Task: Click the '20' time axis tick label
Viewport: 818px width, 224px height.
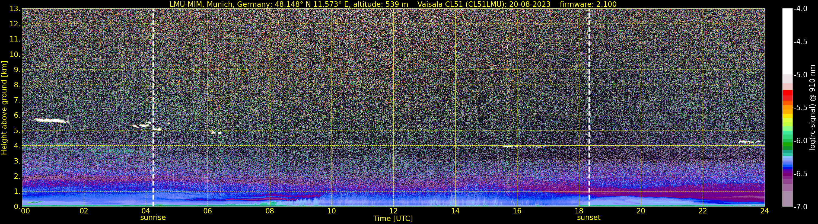Action: [641, 211]
